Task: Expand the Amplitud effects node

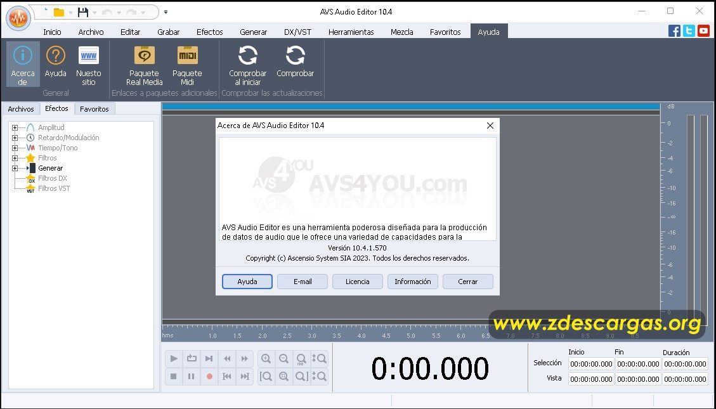Action: pos(15,128)
